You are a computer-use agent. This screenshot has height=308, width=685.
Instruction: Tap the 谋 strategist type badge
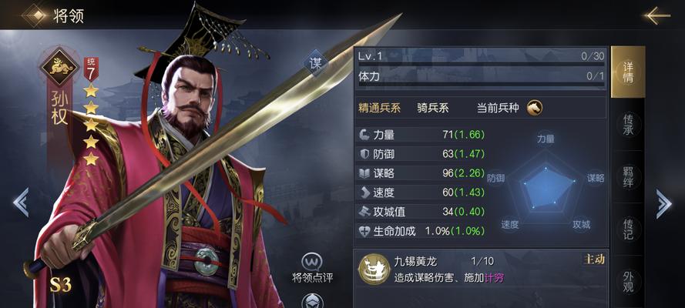tap(315, 64)
